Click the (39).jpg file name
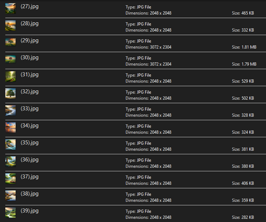 pyautogui.click(x=29, y=211)
